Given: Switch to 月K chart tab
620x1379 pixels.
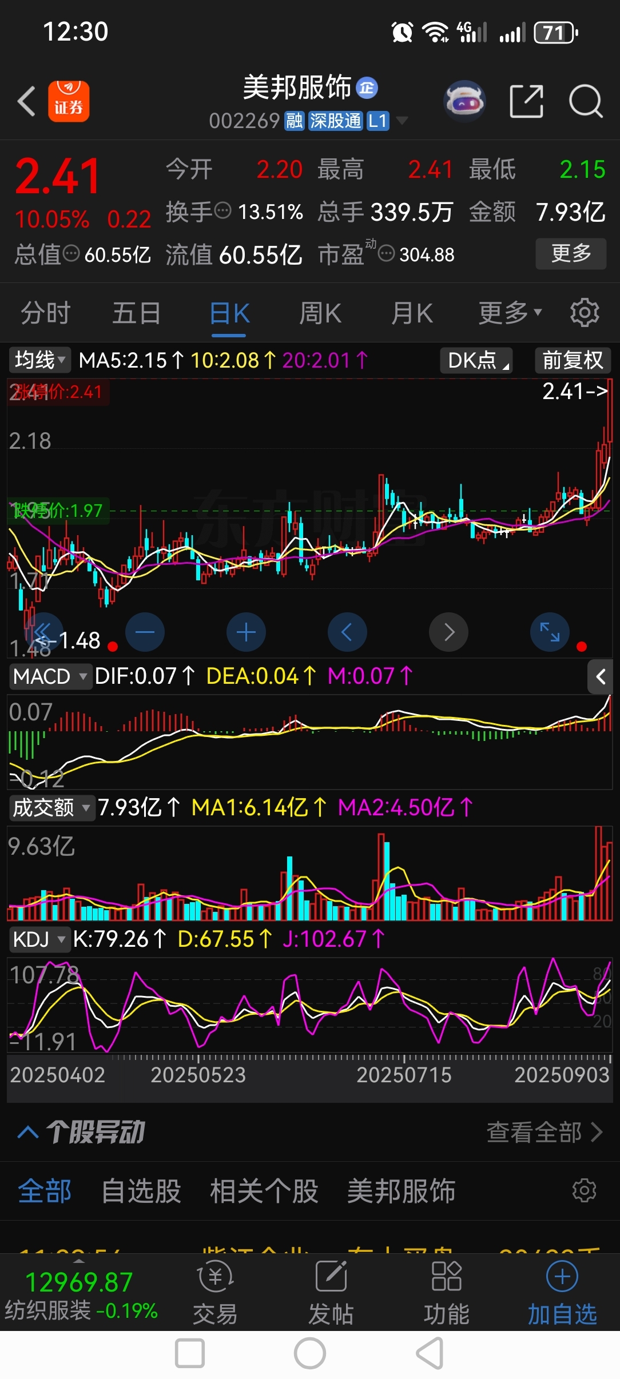Looking at the screenshot, I should click(x=412, y=313).
